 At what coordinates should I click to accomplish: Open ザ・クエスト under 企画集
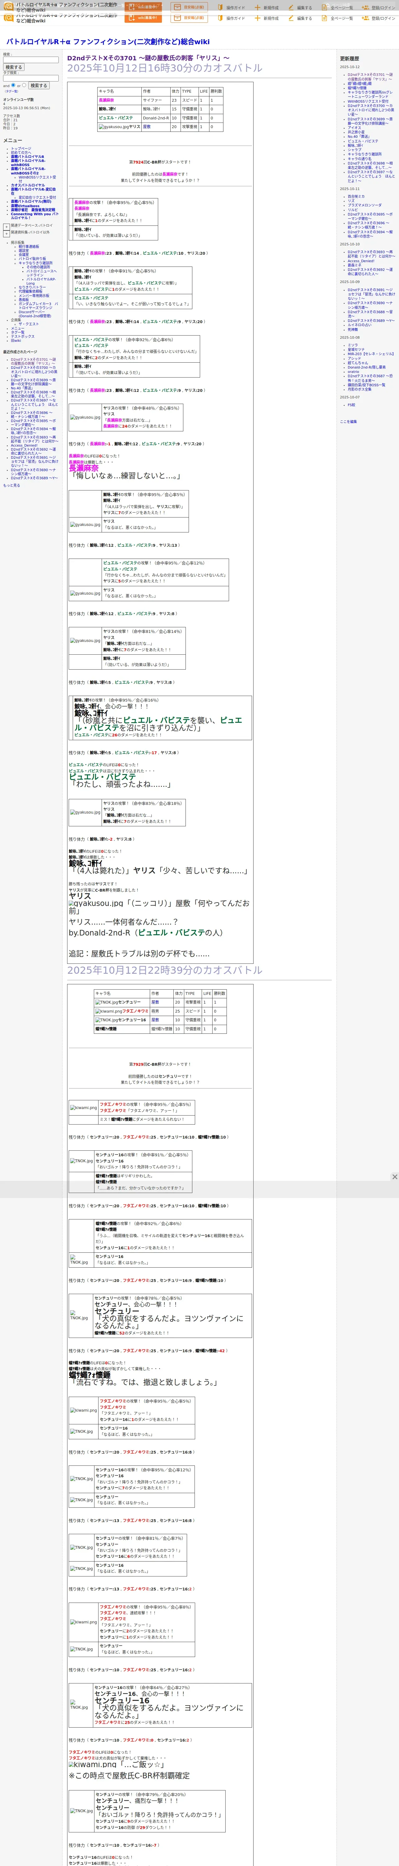(x=29, y=324)
